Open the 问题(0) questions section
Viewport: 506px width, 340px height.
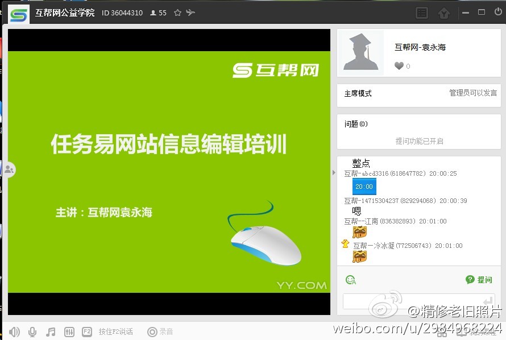point(356,124)
